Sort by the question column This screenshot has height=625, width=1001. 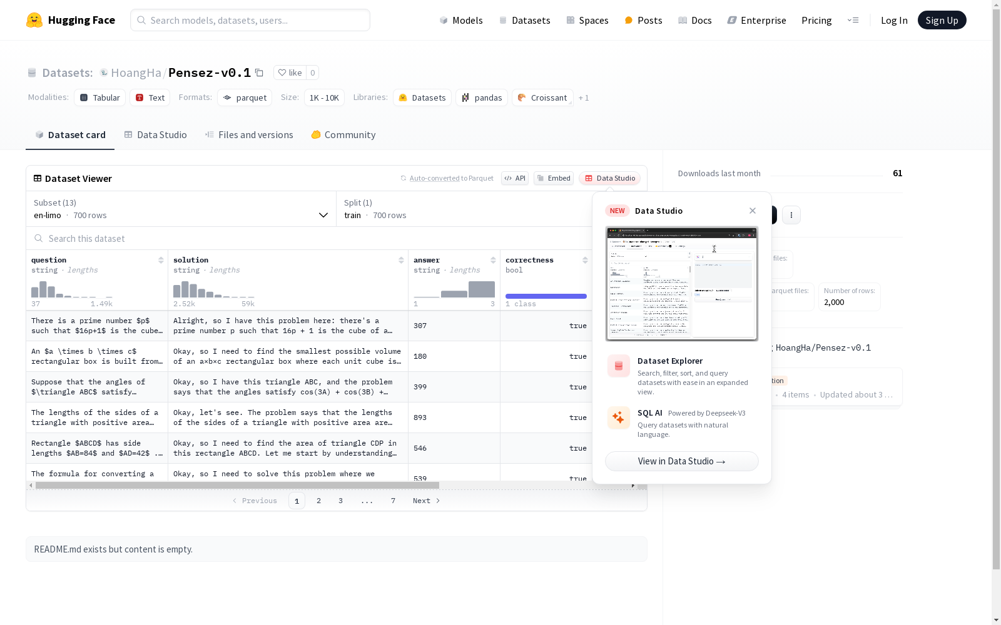click(x=161, y=260)
